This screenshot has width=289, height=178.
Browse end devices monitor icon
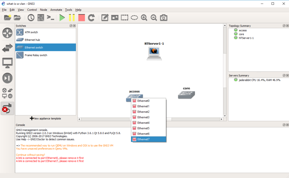pos(7,63)
